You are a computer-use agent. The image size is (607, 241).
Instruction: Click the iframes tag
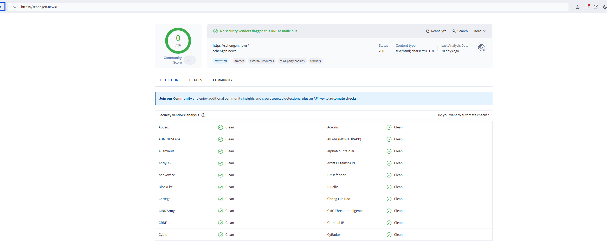click(239, 61)
